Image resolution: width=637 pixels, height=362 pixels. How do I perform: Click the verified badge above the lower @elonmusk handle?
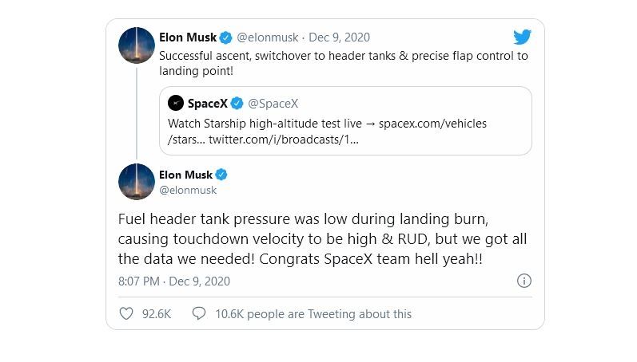coord(222,175)
